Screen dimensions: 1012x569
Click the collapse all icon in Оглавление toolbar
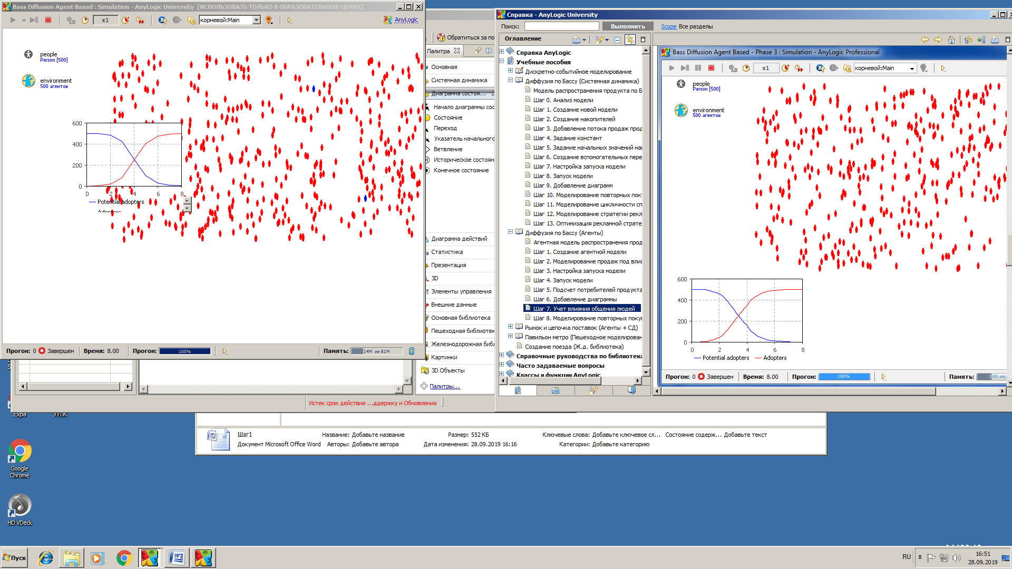tap(617, 40)
